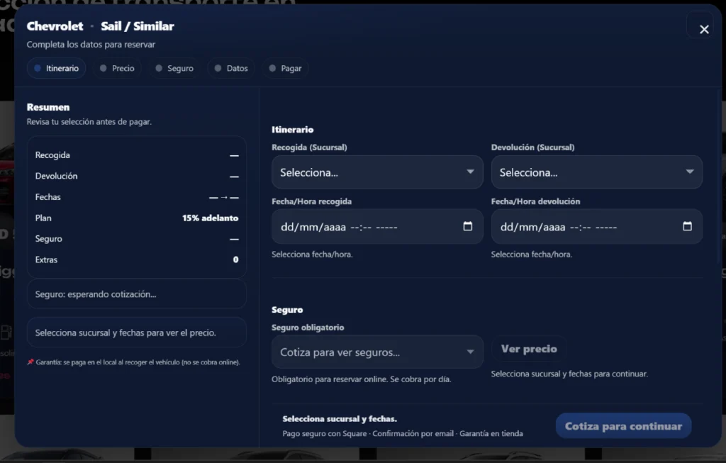Click the dialog's vertical scrollbar
Viewport: 726px width, 463px height.
point(719,177)
